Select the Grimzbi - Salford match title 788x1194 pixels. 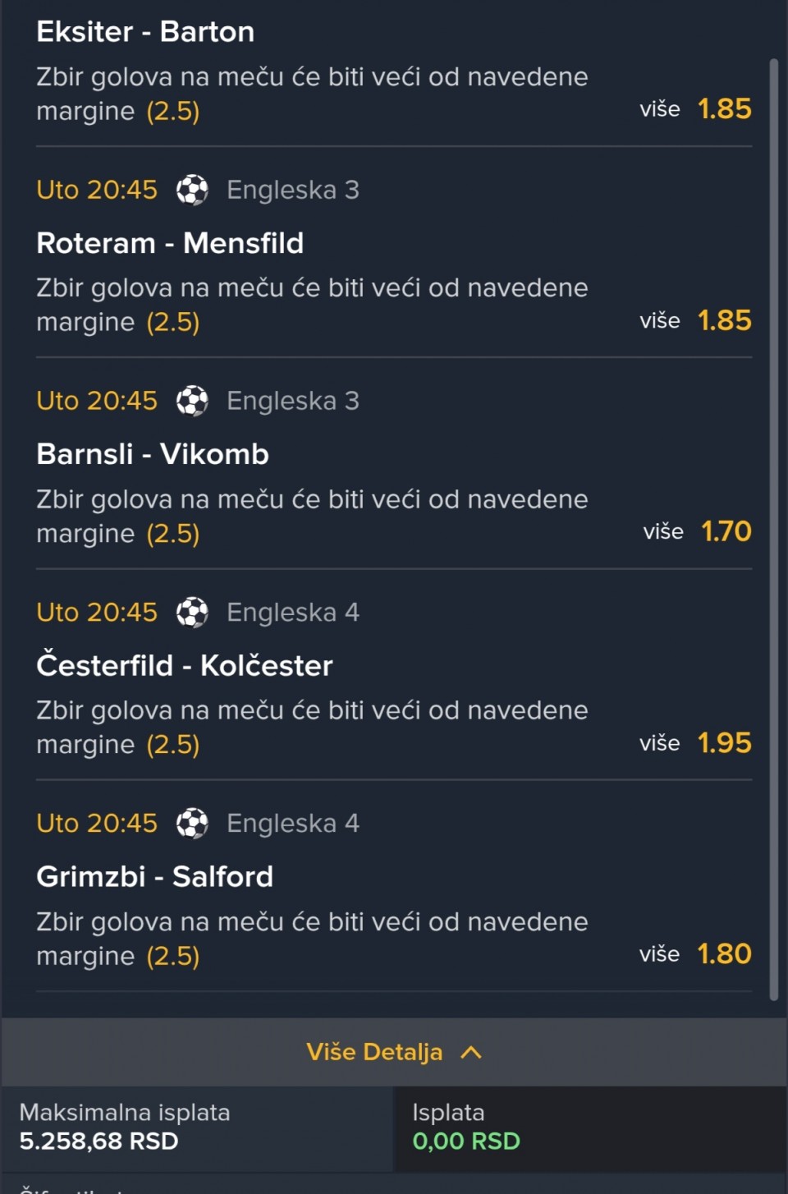(154, 877)
